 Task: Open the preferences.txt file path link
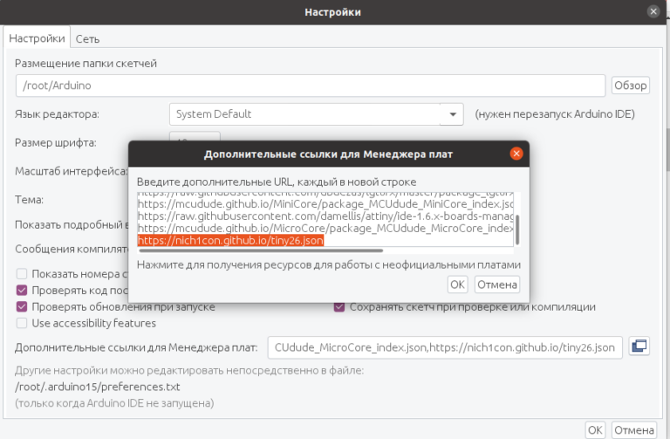click(98, 387)
